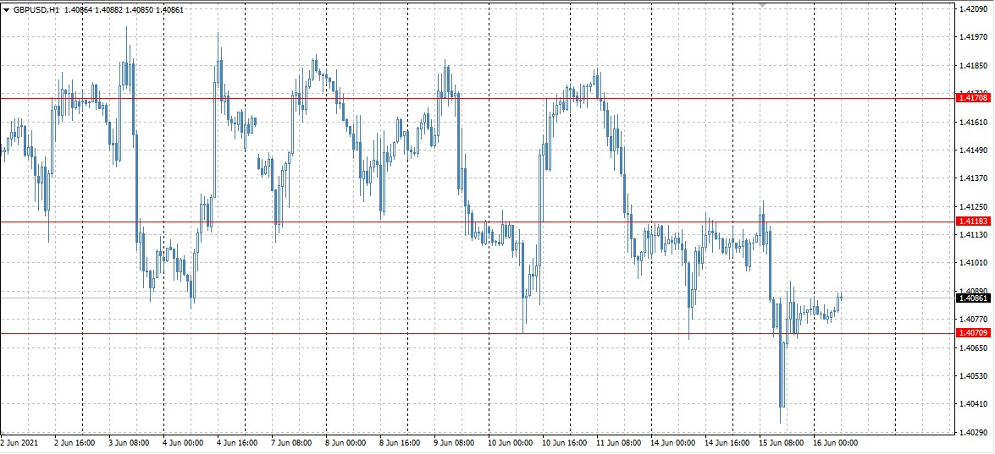Click the 2 Jun 16:00 time label
Viewport: 995px width, 454px height.
pyautogui.click(x=75, y=443)
